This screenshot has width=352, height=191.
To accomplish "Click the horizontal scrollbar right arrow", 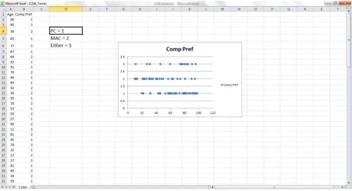I will [342, 187].
